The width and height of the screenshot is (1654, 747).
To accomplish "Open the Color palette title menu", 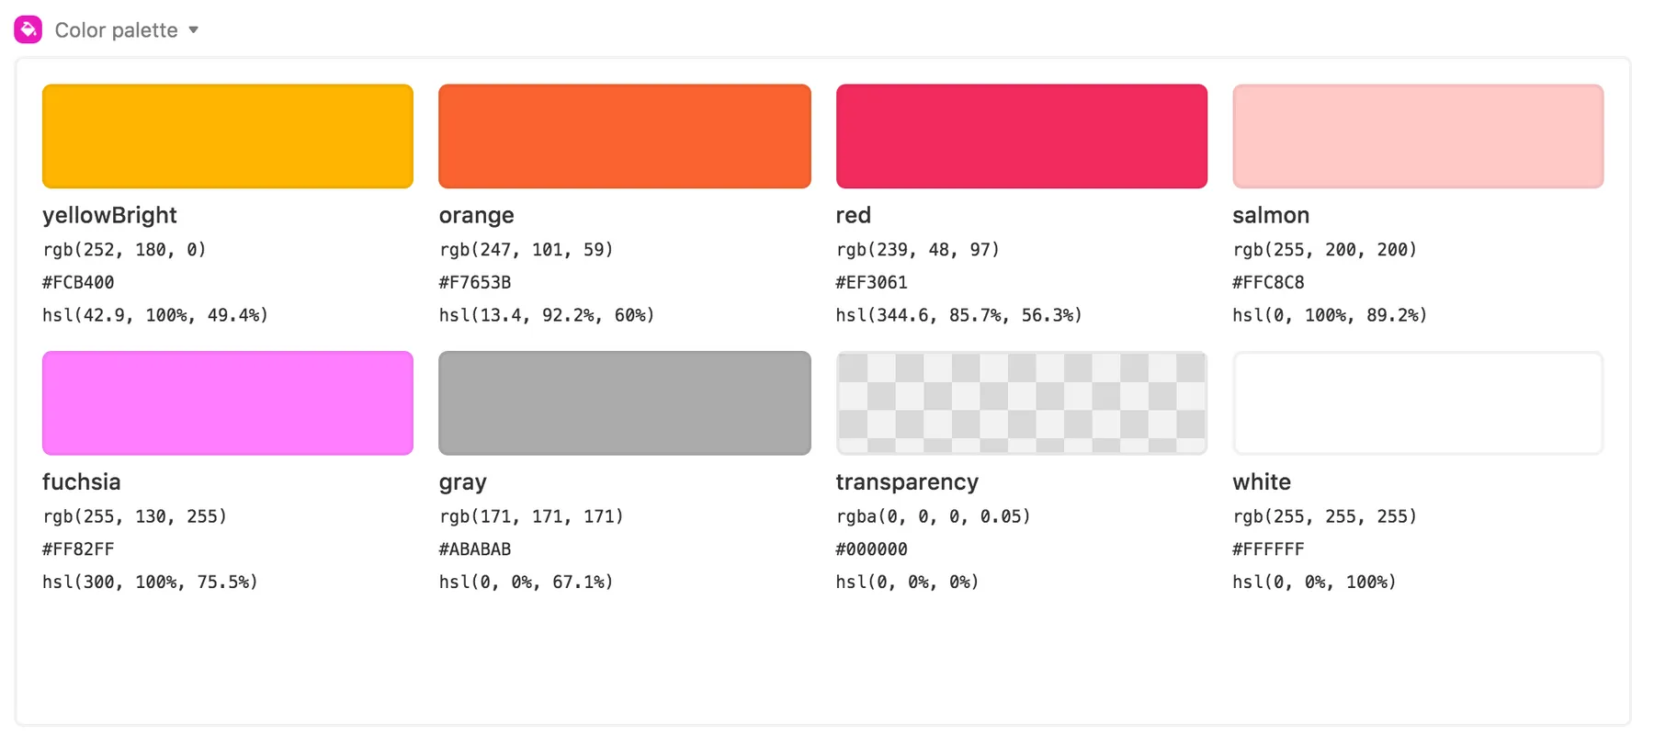I will pos(116,30).
